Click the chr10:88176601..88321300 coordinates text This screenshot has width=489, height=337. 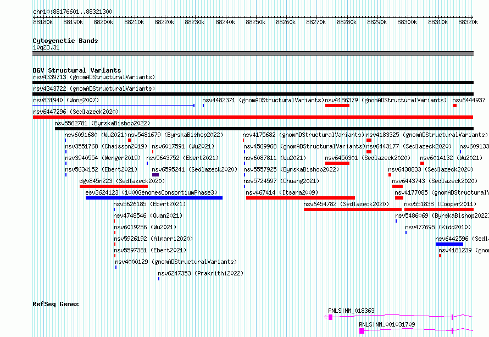(x=73, y=12)
